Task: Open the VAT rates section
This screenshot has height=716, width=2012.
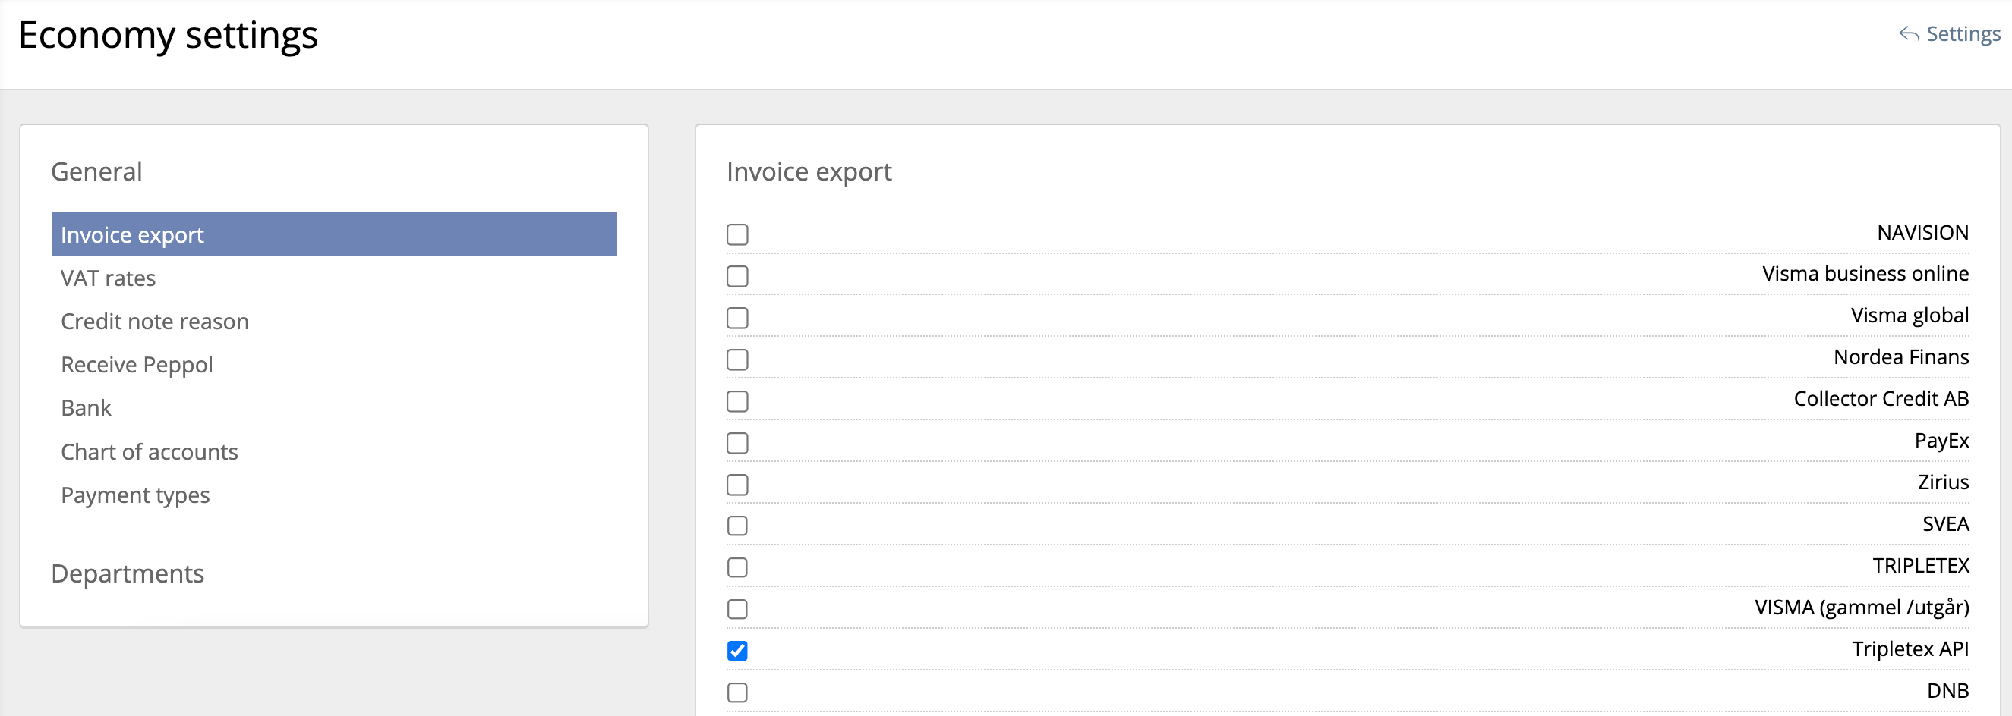Action: tap(108, 278)
